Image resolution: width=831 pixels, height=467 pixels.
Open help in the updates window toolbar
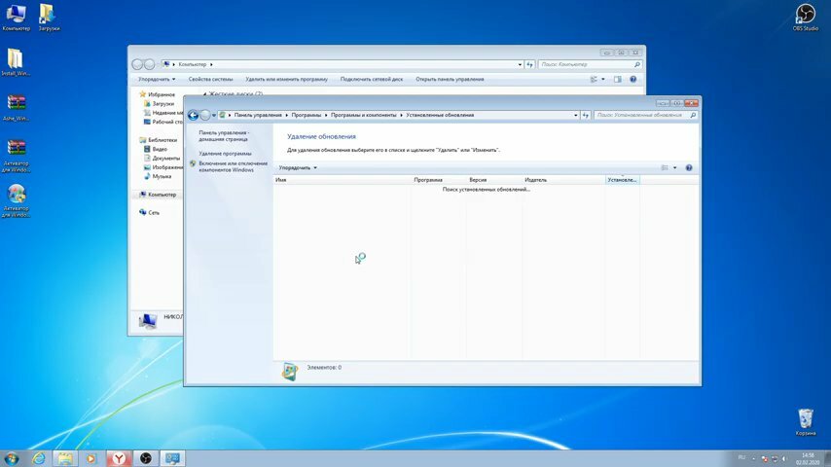click(689, 167)
